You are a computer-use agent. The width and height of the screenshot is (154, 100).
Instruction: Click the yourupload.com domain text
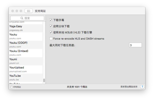18,71
